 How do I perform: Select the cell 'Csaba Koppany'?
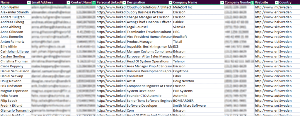pos(15,66)
